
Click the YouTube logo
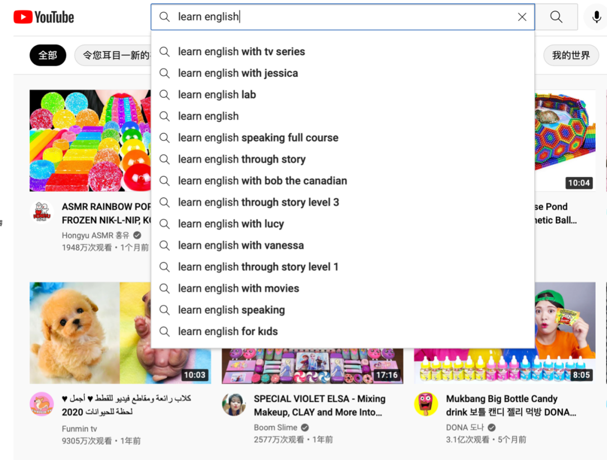43,17
